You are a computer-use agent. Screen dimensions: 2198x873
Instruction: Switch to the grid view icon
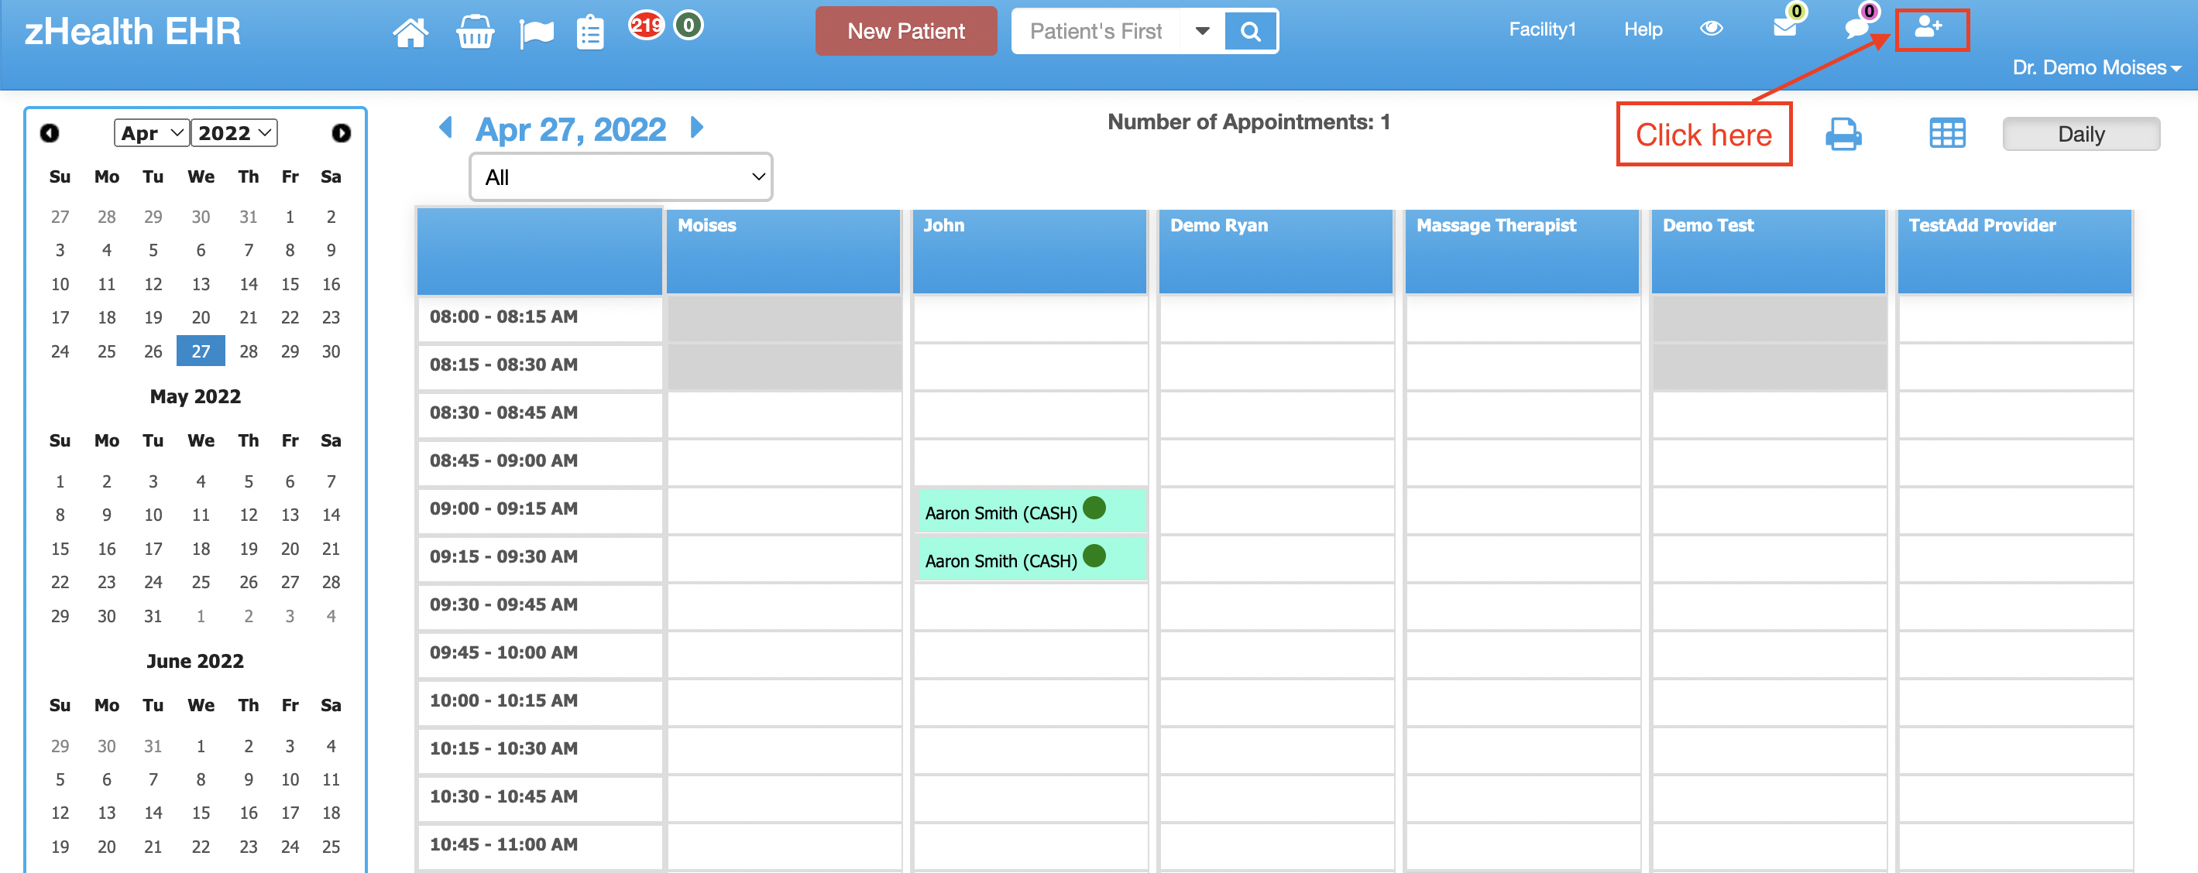[x=1947, y=133]
